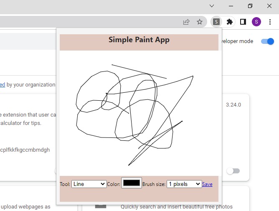Click the 'Brush size:' label
279x211 pixels.
(154, 184)
